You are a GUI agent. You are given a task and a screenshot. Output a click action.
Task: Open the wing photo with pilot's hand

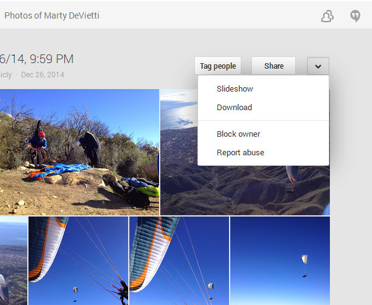78,260
